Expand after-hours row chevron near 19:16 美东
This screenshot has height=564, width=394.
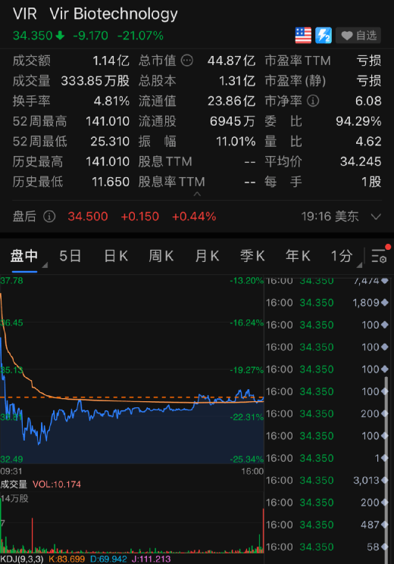click(x=376, y=217)
